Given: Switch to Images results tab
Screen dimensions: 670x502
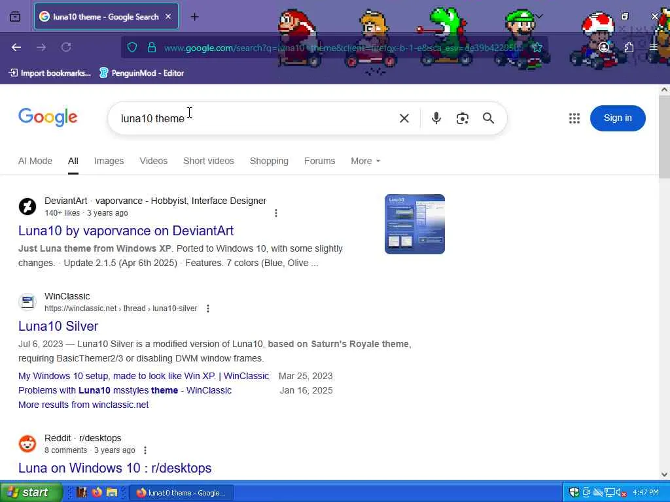Looking at the screenshot, I should click(x=109, y=161).
